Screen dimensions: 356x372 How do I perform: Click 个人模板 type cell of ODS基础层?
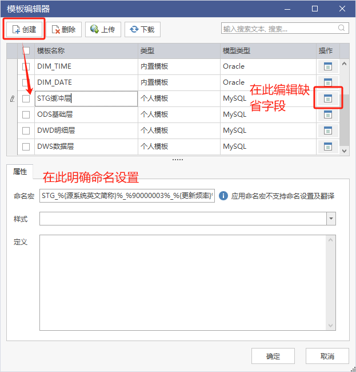click(x=179, y=114)
